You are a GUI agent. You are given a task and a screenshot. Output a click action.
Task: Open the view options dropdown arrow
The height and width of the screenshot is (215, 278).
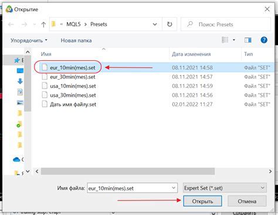coord(234,40)
